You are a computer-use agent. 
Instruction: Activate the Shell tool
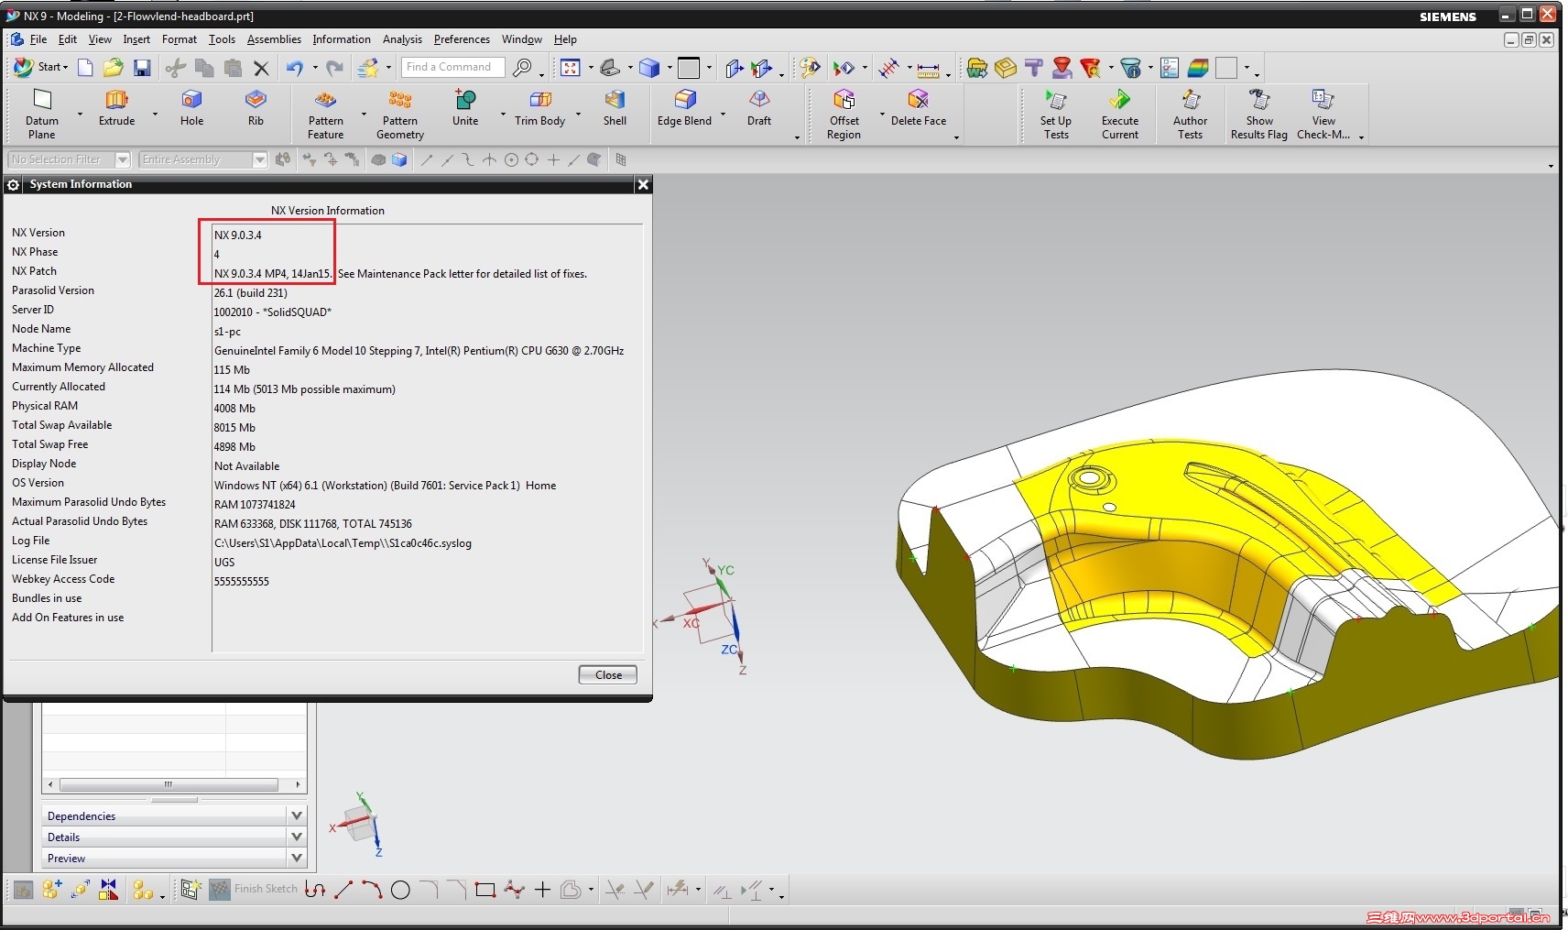pyautogui.click(x=615, y=110)
